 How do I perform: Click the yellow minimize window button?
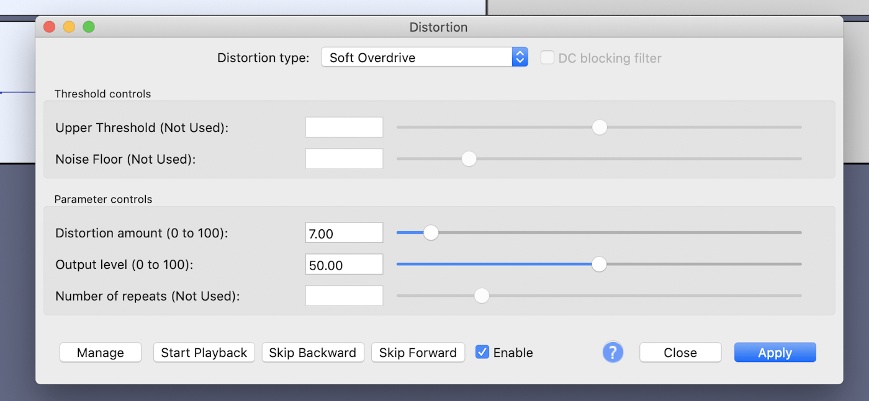[x=69, y=27]
